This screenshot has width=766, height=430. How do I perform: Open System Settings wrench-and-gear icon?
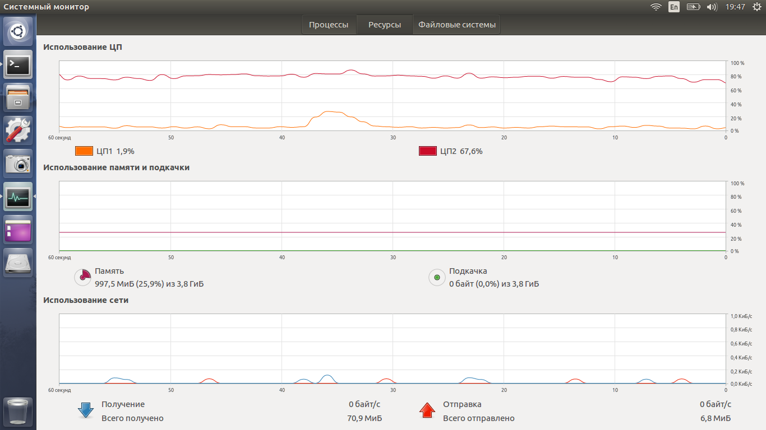click(18, 130)
